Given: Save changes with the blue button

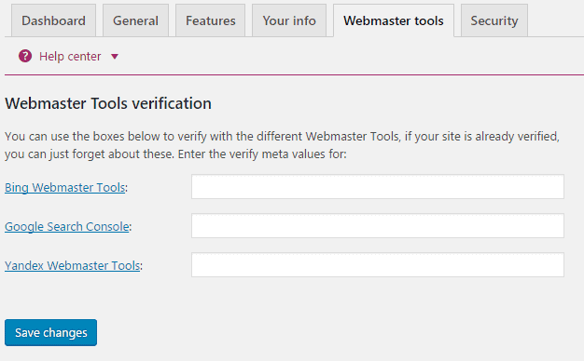Looking at the screenshot, I should click(x=50, y=332).
